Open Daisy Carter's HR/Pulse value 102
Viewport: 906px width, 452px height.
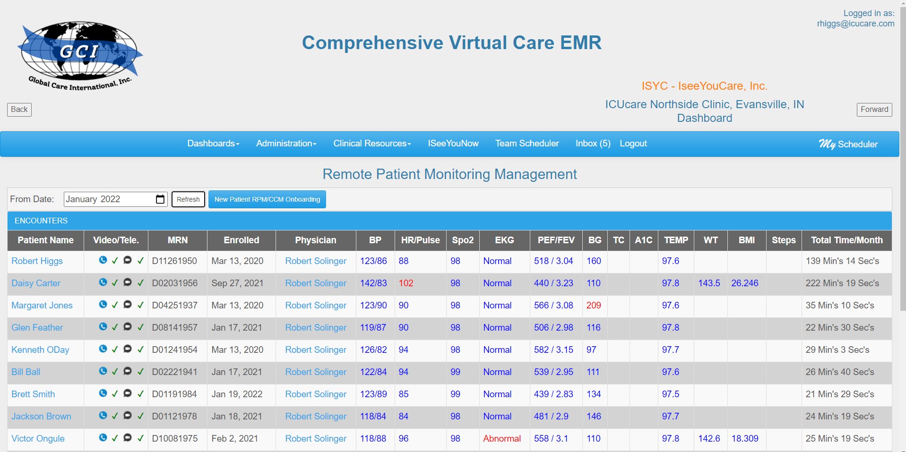406,283
